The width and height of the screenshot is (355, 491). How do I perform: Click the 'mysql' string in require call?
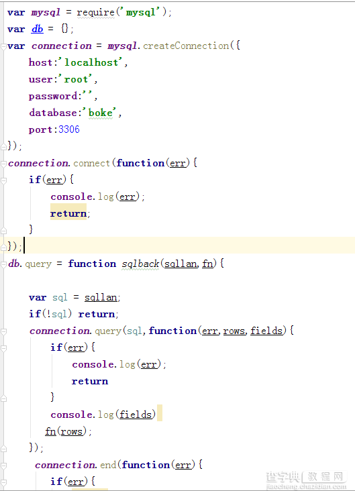[142, 13]
